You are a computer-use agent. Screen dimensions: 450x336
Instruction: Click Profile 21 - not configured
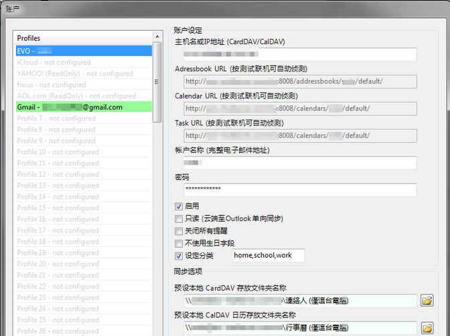click(84, 275)
